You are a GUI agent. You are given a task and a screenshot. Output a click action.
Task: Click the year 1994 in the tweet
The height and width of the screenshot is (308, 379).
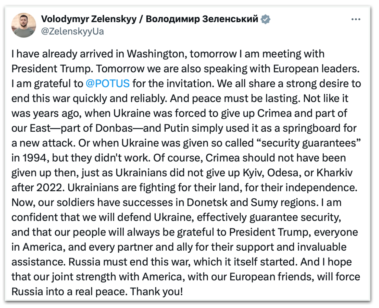coord(34,158)
